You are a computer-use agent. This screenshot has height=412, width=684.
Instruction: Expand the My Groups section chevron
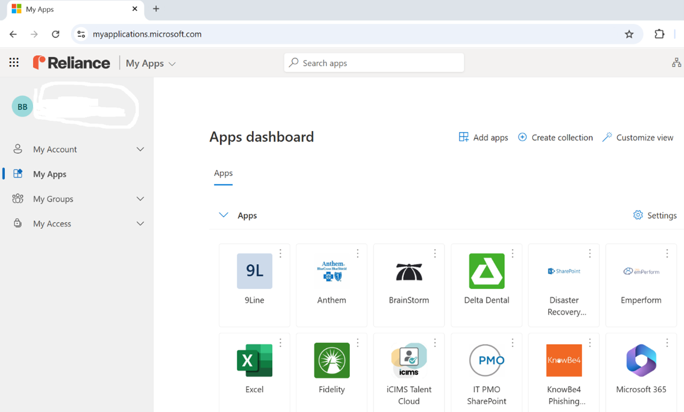point(140,199)
